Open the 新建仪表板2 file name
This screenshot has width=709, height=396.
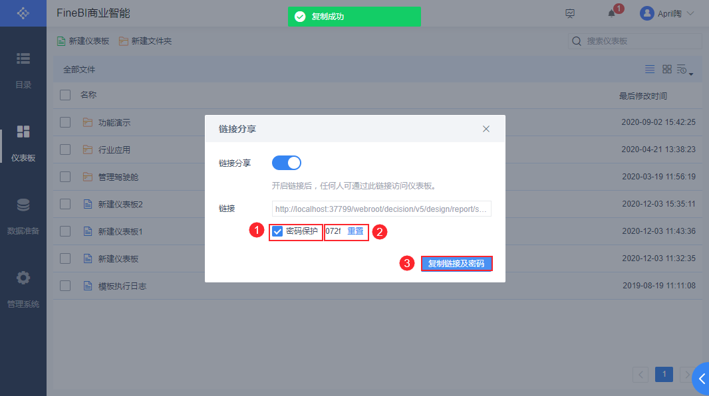click(120, 205)
